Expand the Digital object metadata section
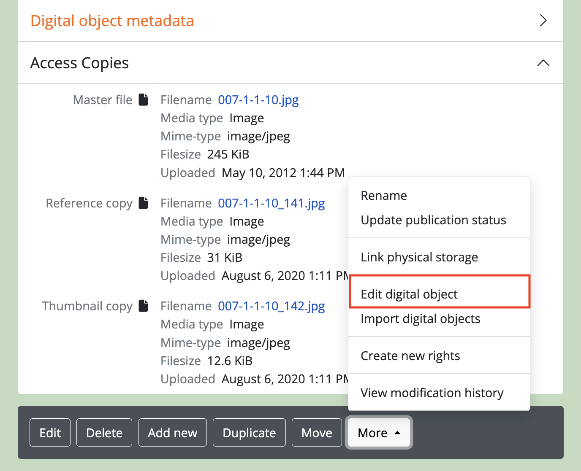Screen dimensions: 581x471 click(x=543, y=21)
